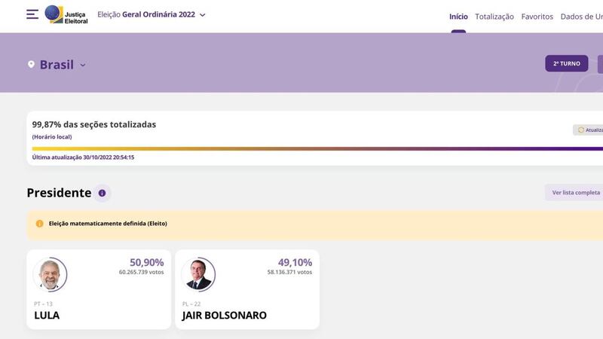The image size is (603, 339).
Task: Open the Dados de Urna tab
Action: [x=581, y=17]
